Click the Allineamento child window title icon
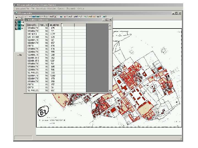Viewport: 198px width, 148px height. pos(16,13)
